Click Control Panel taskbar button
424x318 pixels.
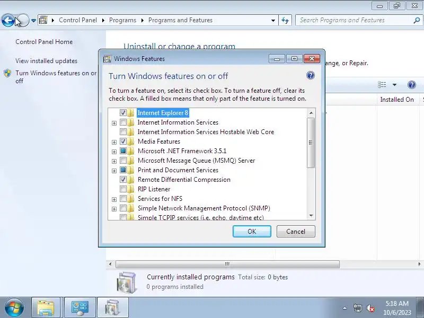click(x=80, y=308)
